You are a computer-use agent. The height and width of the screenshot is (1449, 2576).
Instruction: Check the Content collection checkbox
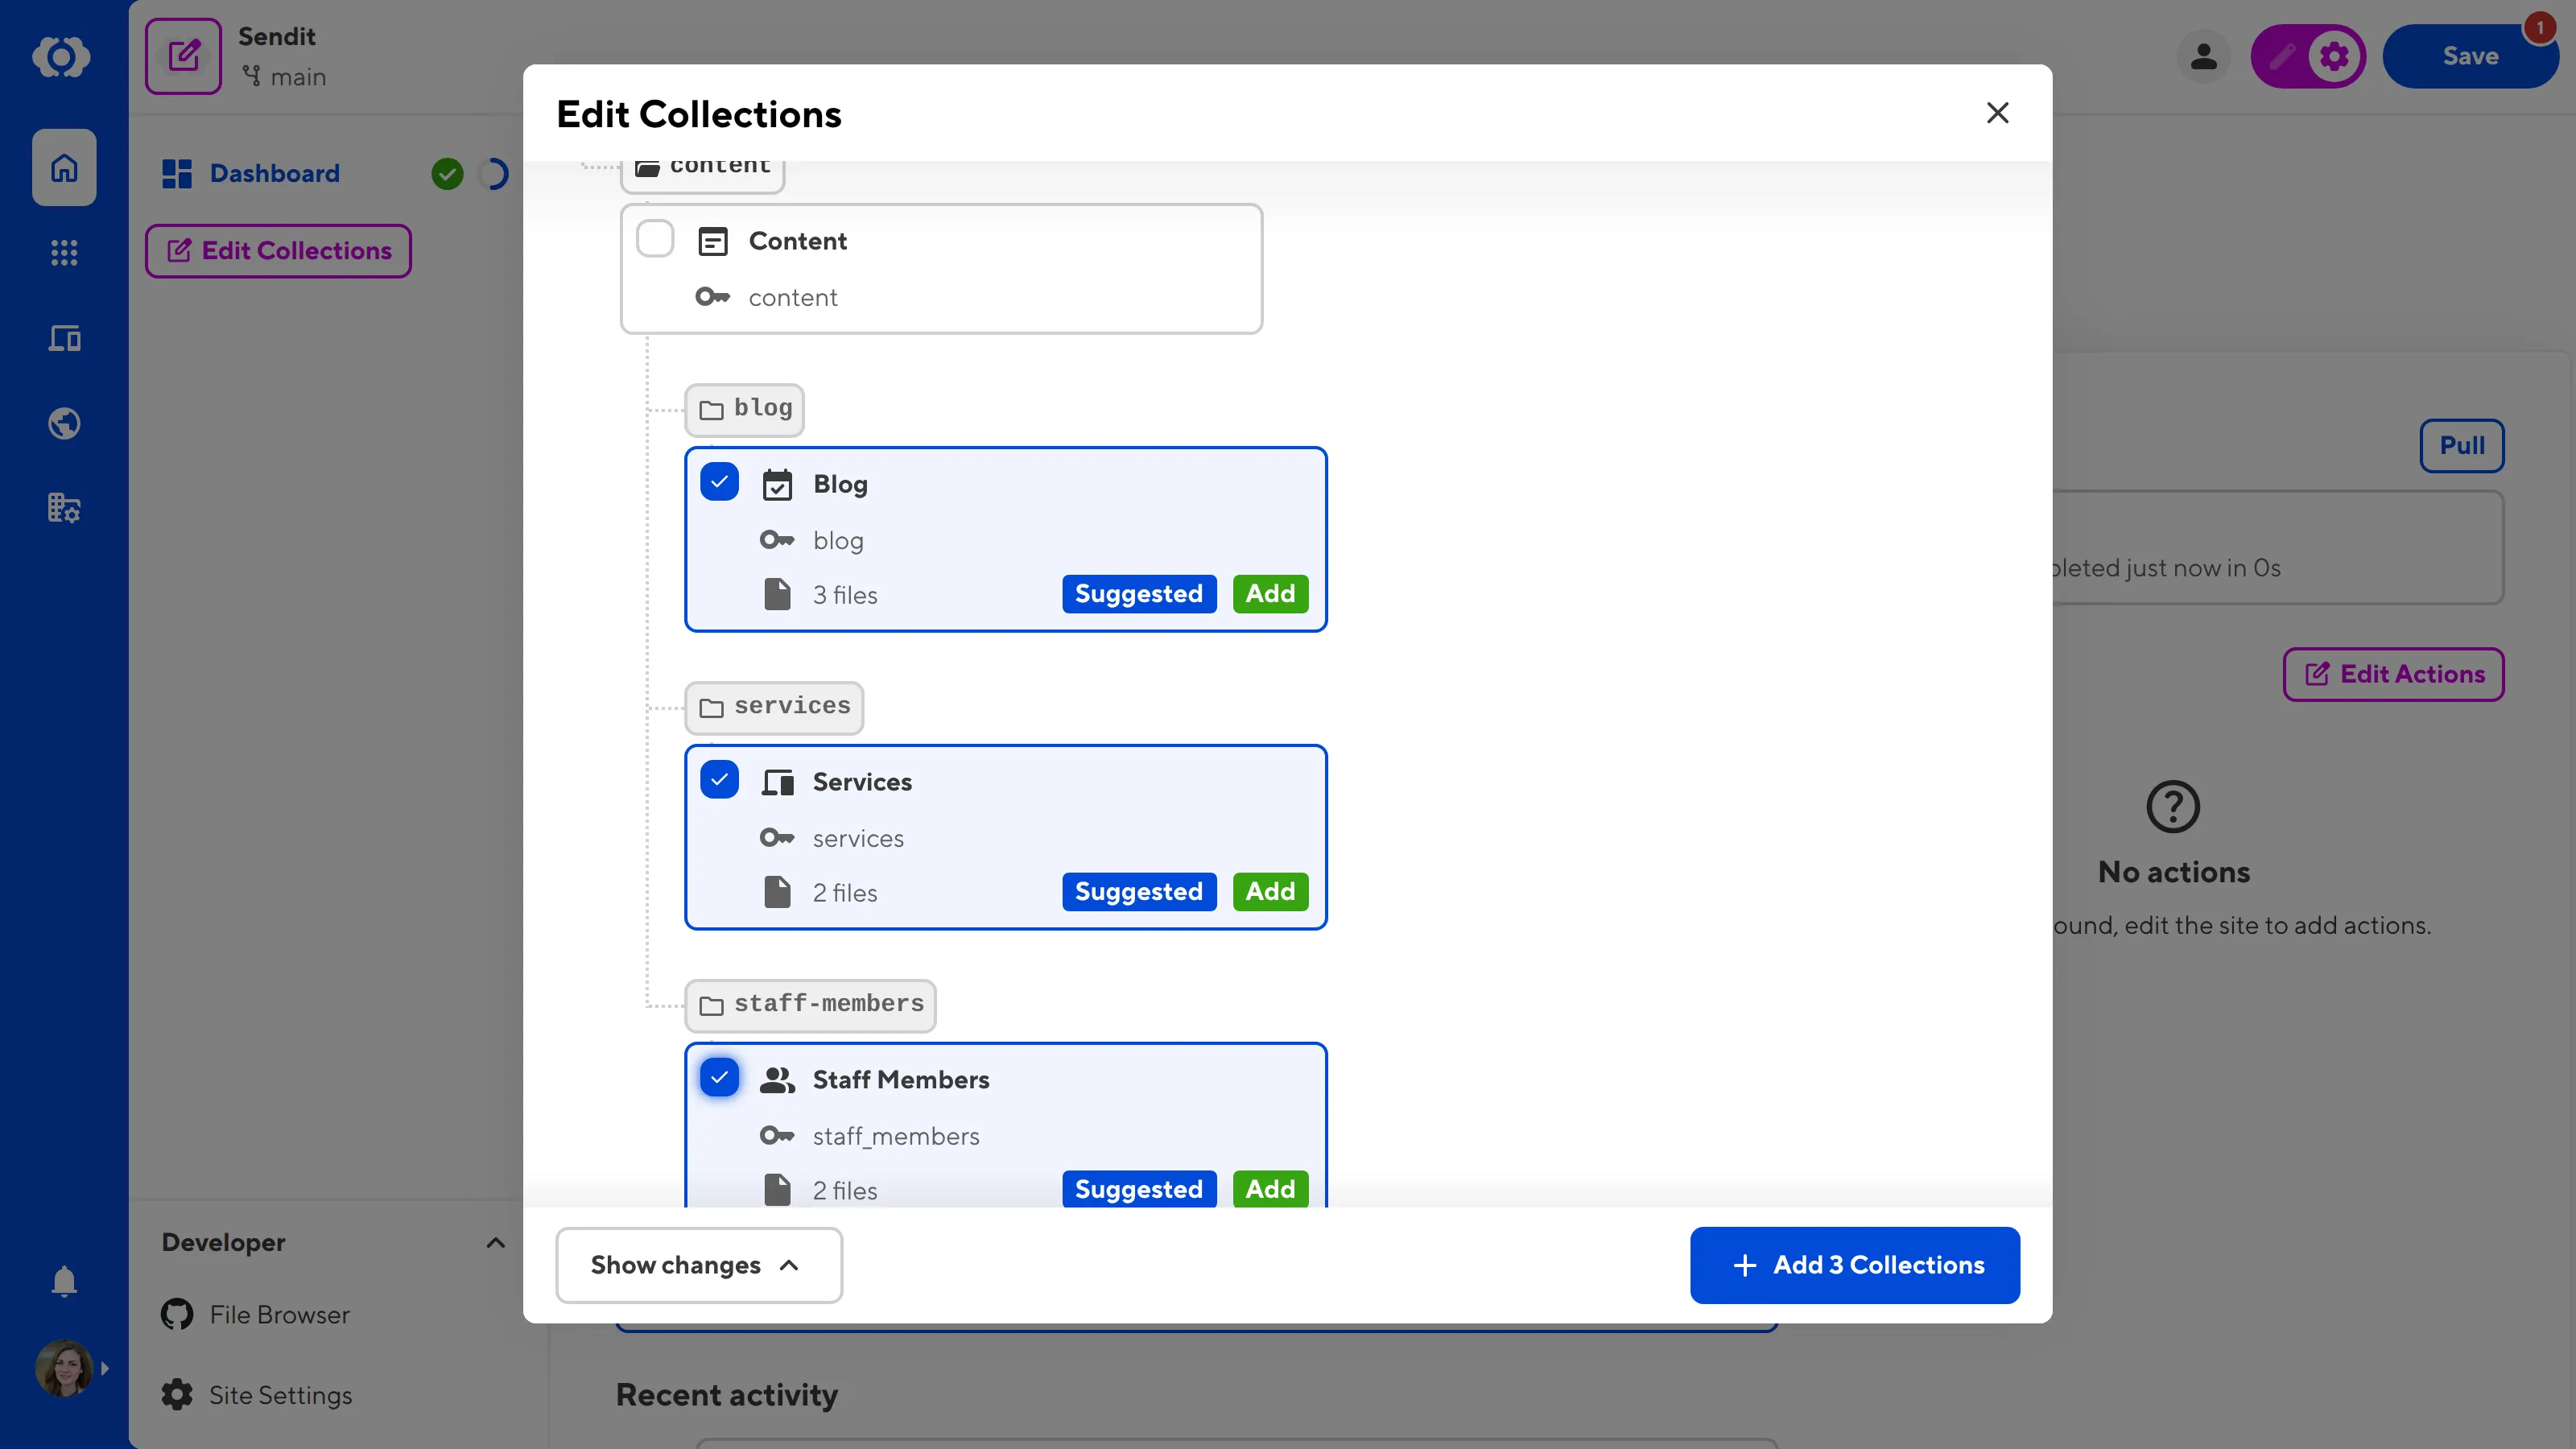pyautogui.click(x=656, y=239)
